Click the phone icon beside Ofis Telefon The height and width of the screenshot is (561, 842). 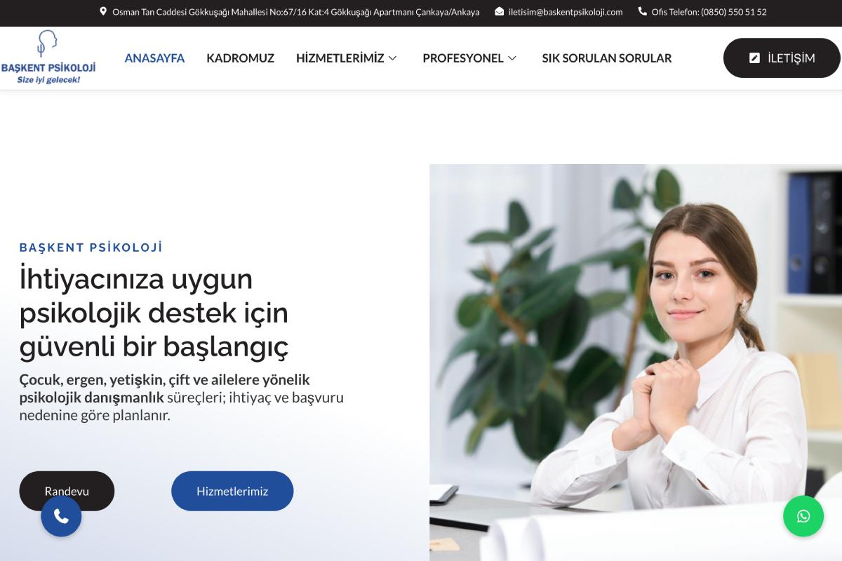click(x=642, y=11)
